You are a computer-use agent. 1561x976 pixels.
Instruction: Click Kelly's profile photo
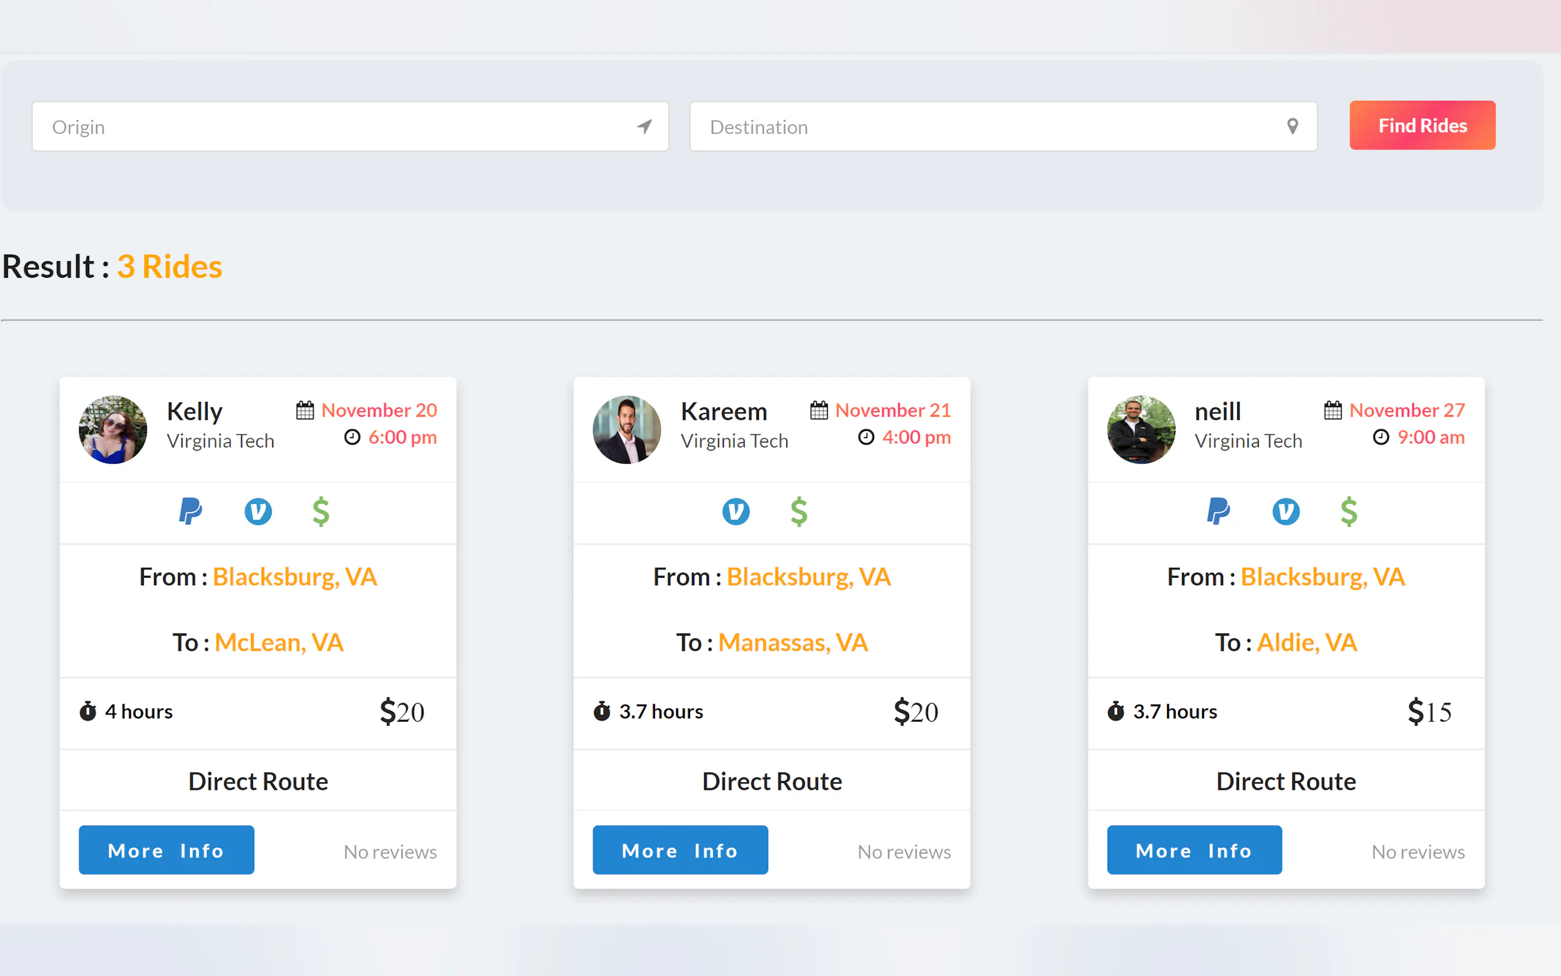pyautogui.click(x=113, y=429)
